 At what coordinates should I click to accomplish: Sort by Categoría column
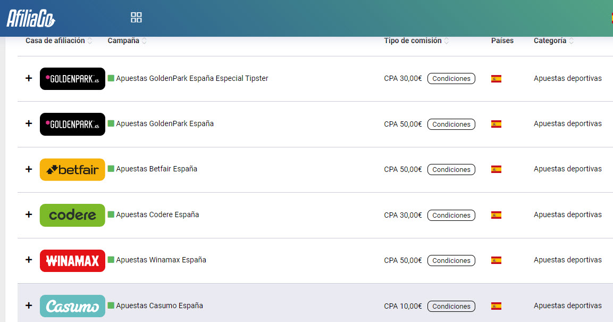572,41
